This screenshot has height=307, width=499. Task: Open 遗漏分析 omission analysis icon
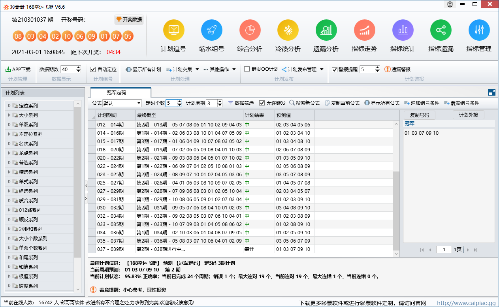(326, 30)
